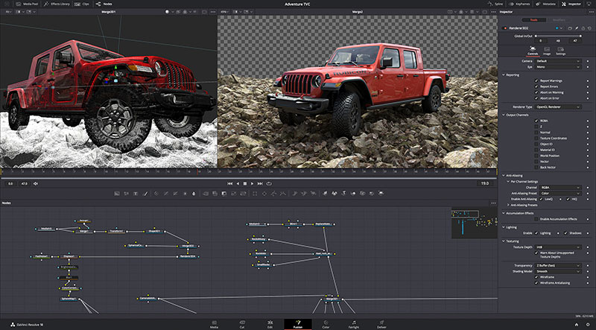Toggle the Nodes panel button
Viewport: 596px width, 330px height.
pyautogui.click(x=104, y=4)
